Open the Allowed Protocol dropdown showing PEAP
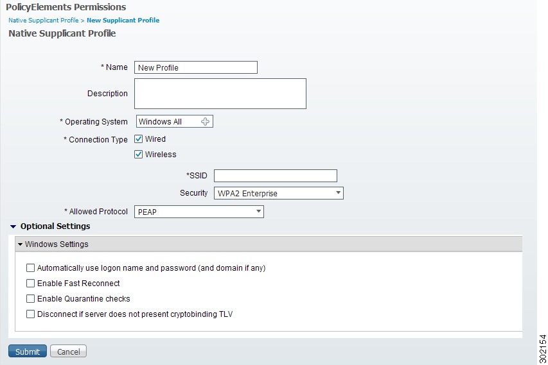 [x=199, y=212]
